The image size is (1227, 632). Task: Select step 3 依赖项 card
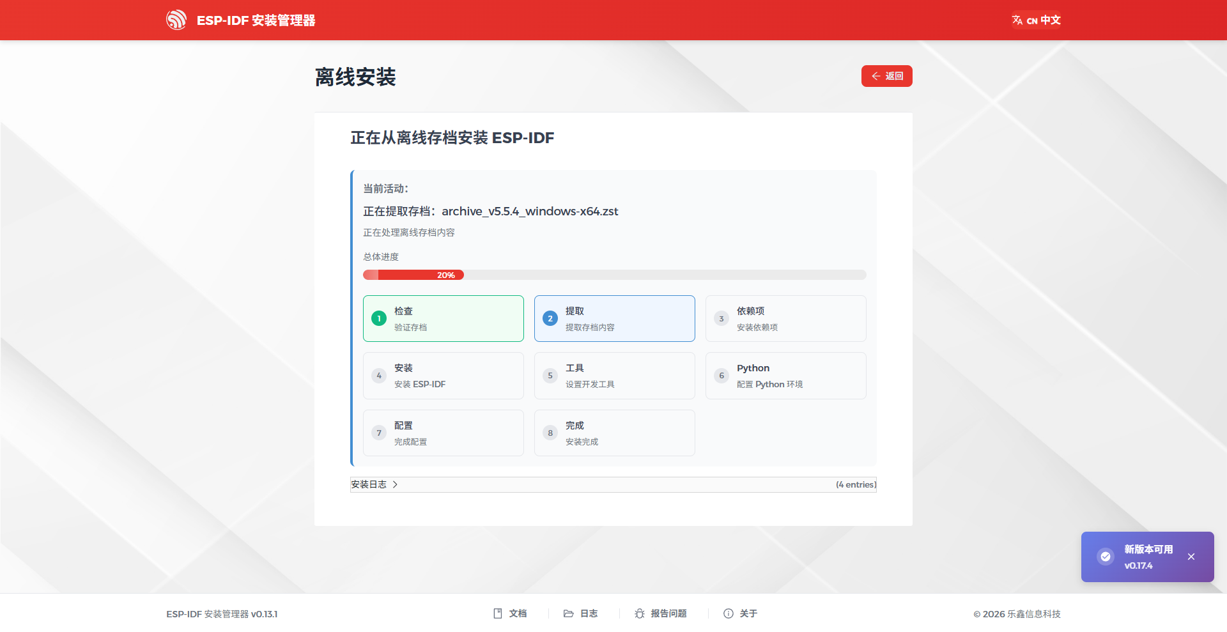(786, 318)
